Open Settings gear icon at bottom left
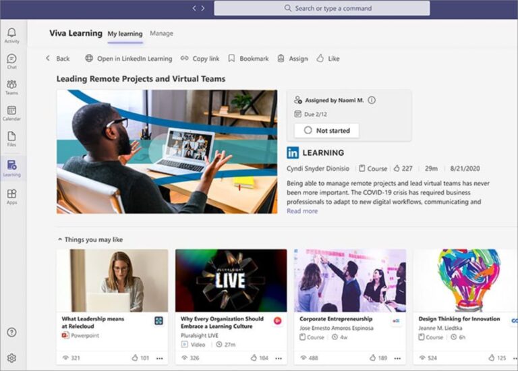This screenshot has height=371, width=518. 11,358
